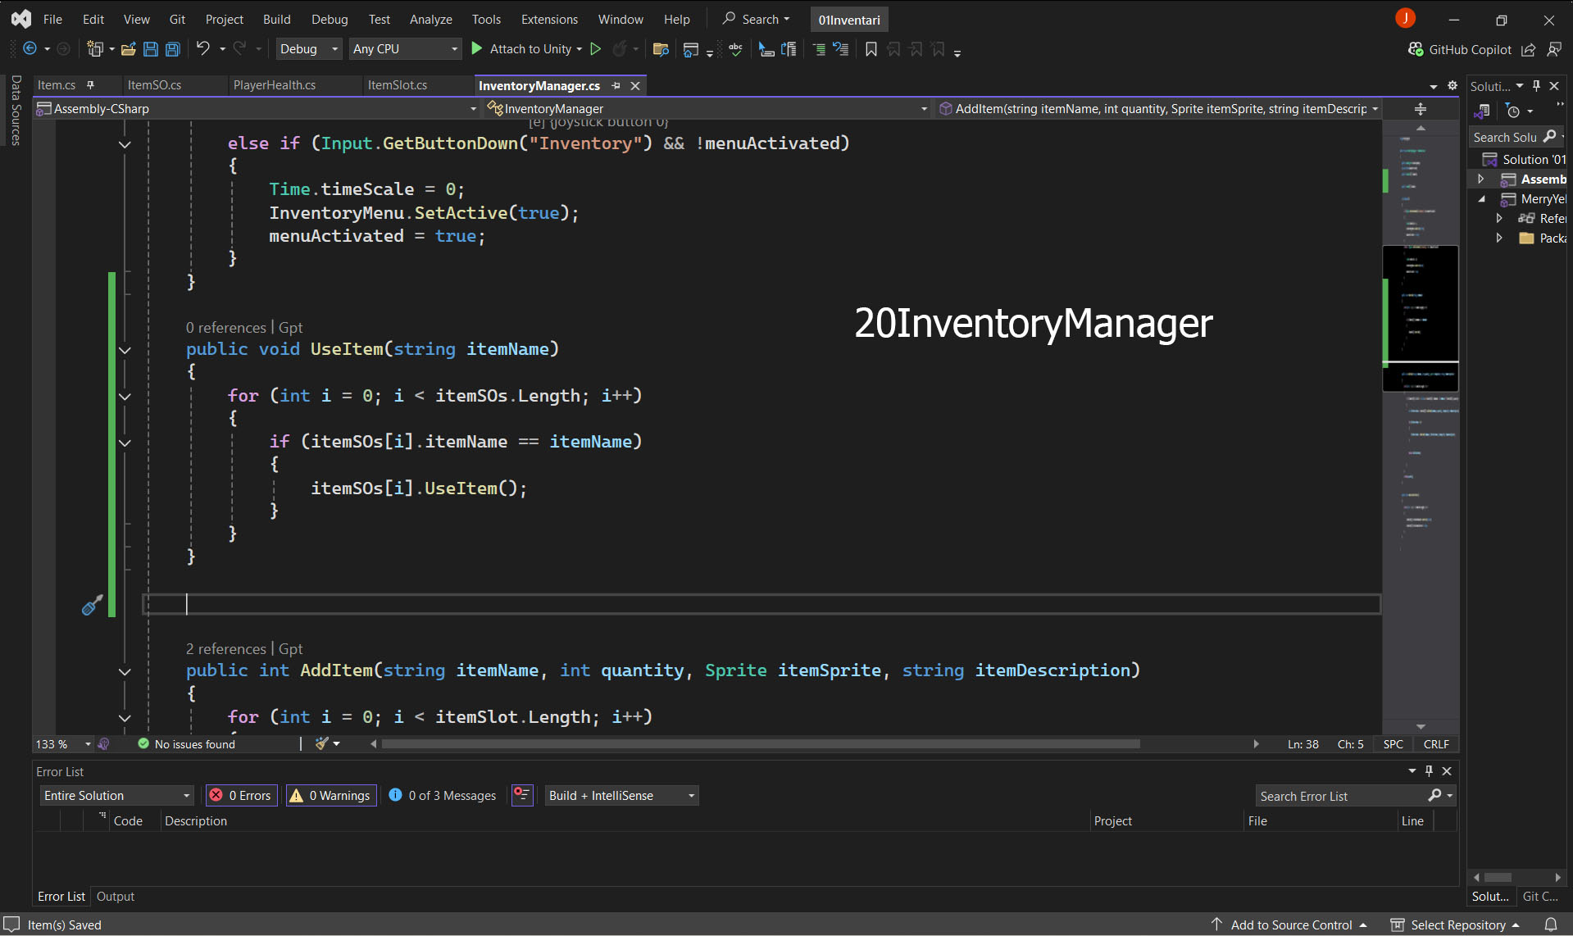
Task: Switch to the PlayerHealth.cs tab
Action: [x=275, y=85]
